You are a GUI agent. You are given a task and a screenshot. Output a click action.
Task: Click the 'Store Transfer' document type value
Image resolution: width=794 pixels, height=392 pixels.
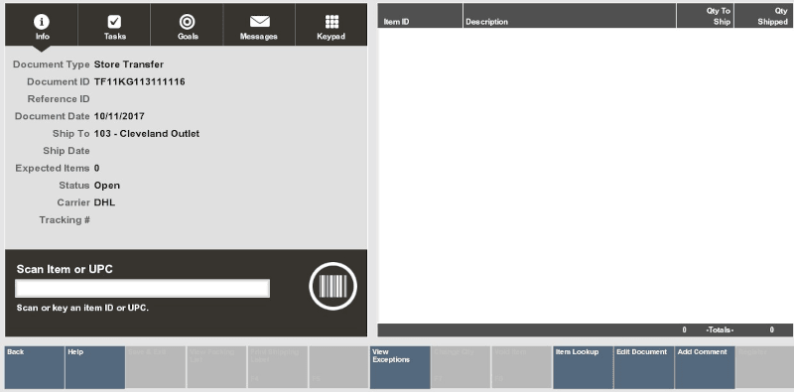[129, 65]
